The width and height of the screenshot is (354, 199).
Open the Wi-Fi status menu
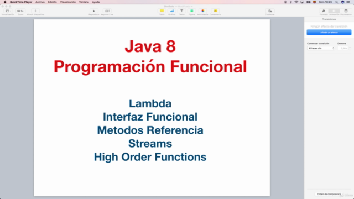(x=296, y=2)
